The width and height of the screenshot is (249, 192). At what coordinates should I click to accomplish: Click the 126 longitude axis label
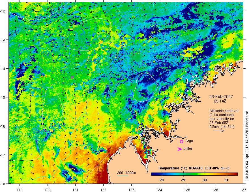click(x=215, y=190)
